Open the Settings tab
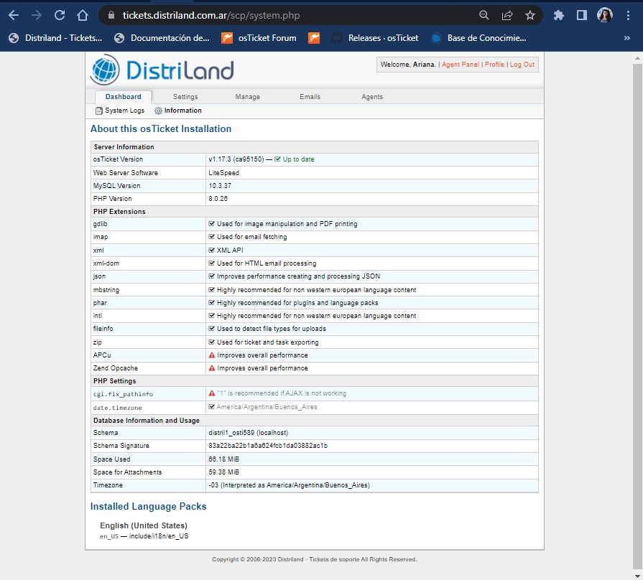The image size is (643, 580). 185,97
